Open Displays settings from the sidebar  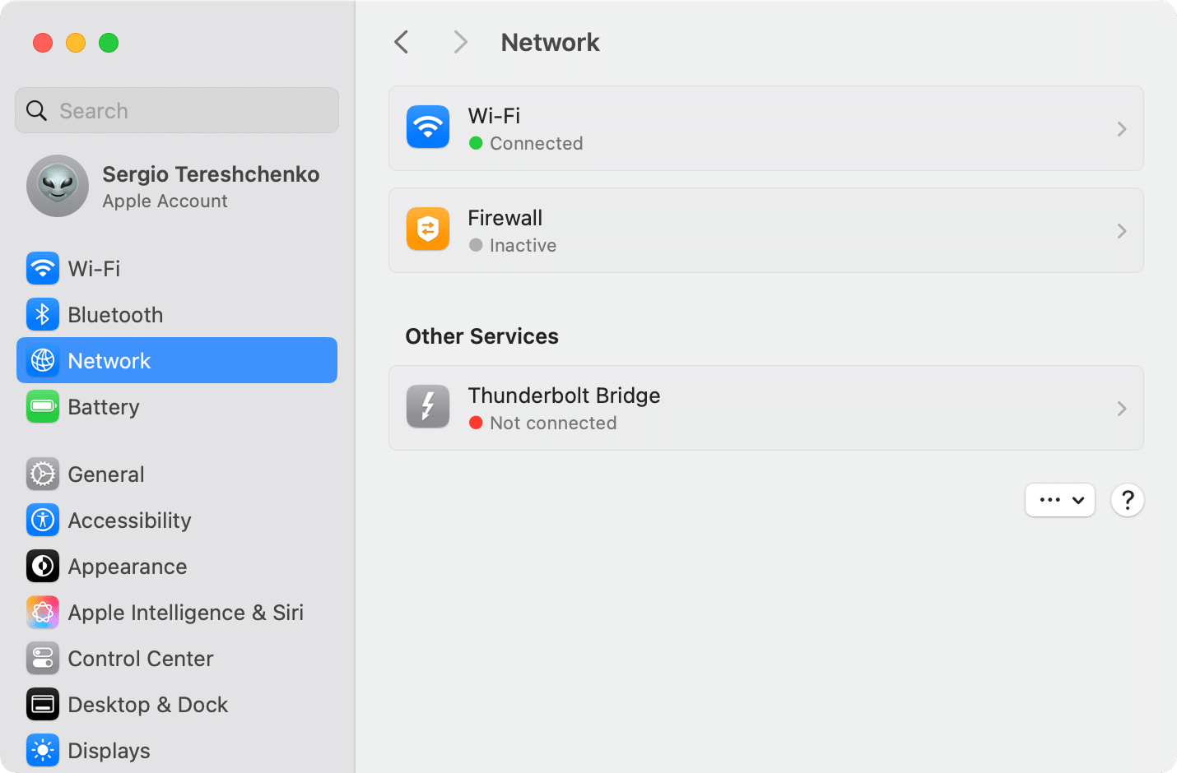click(x=42, y=750)
